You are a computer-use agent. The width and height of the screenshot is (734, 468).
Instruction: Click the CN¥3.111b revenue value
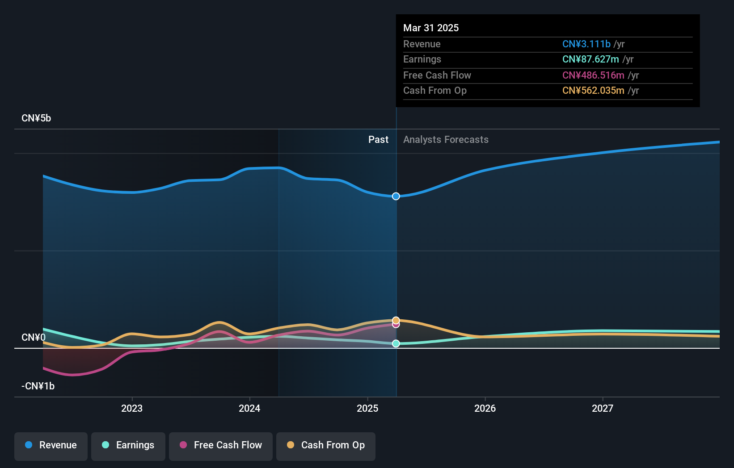586,44
